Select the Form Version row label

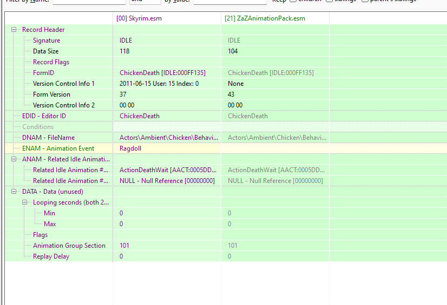51,94
